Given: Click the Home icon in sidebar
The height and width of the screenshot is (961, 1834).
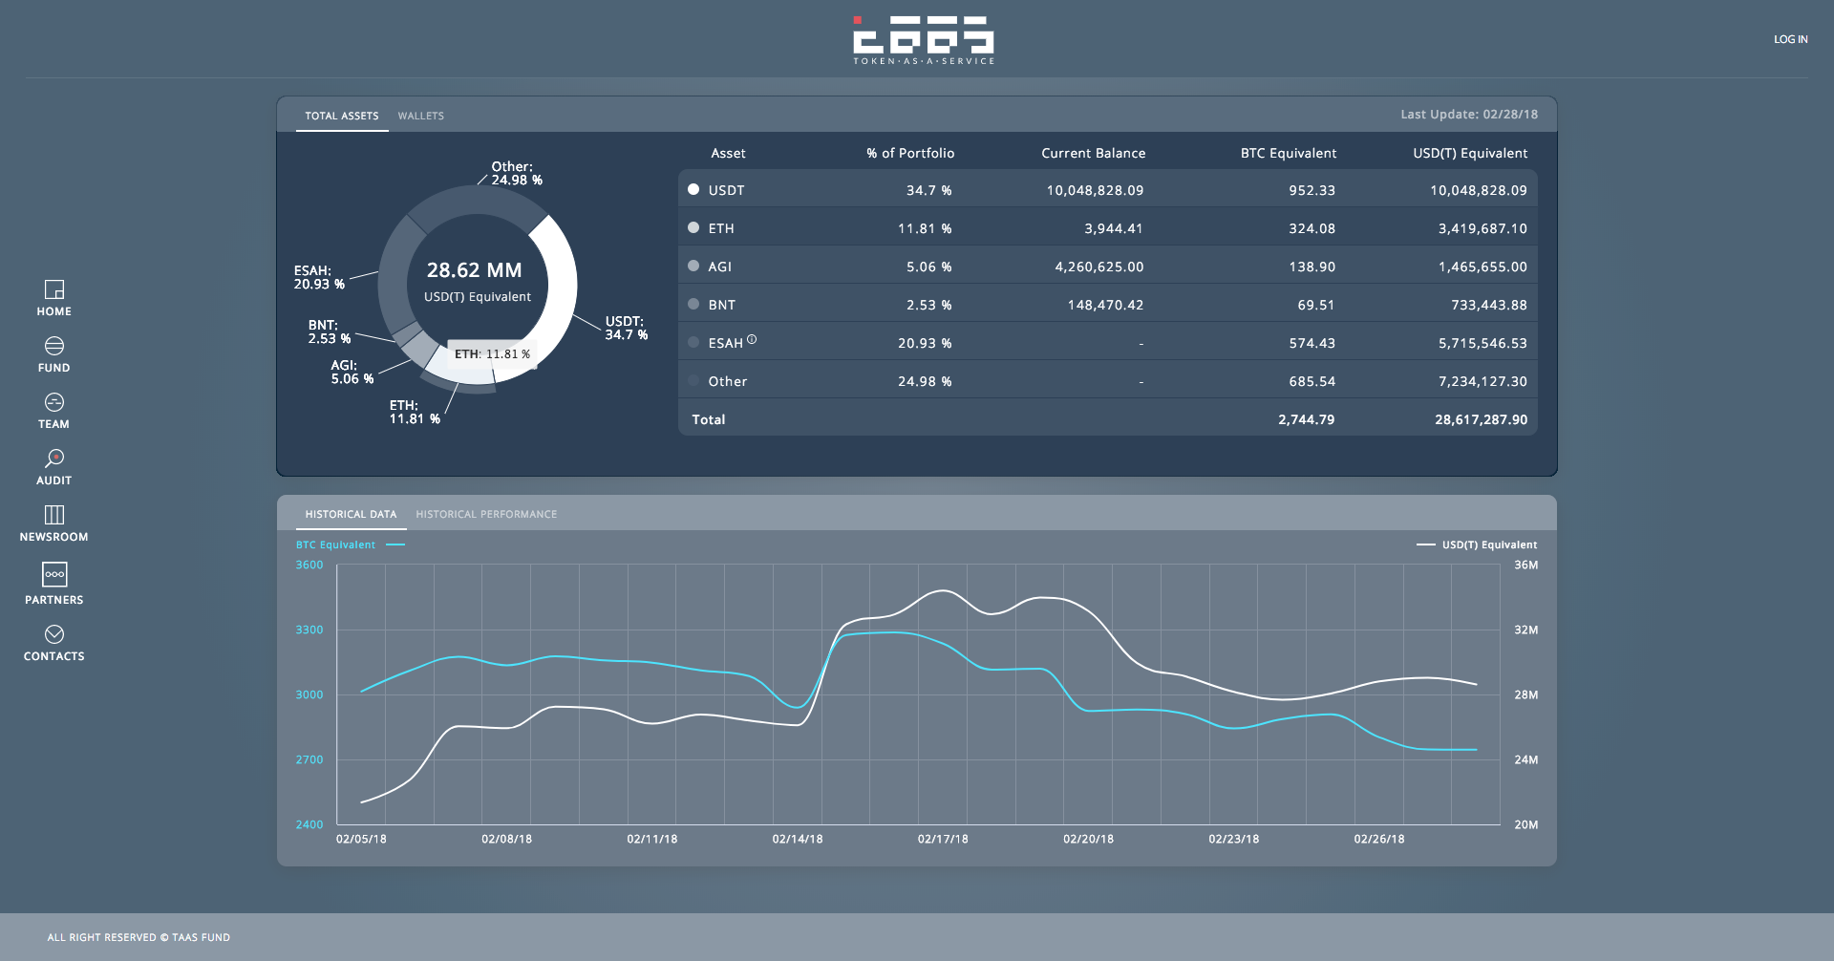Looking at the screenshot, I should [x=54, y=289].
